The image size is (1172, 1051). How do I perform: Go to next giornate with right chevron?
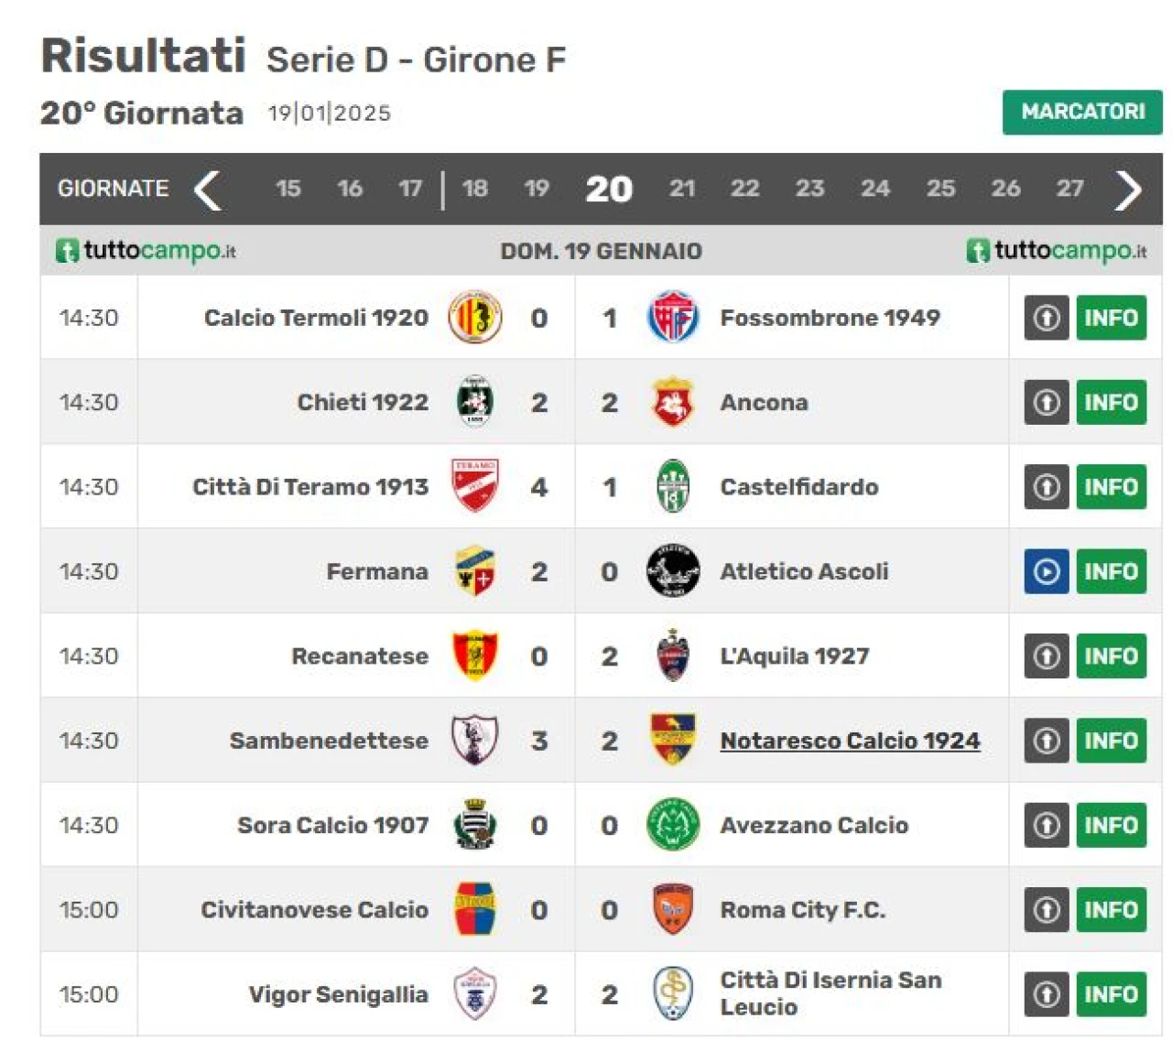click(x=1128, y=190)
